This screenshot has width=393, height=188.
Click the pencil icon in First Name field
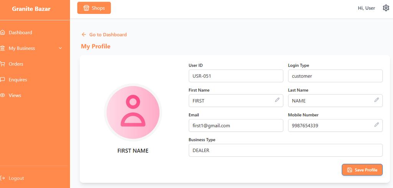click(x=277, y=100)
